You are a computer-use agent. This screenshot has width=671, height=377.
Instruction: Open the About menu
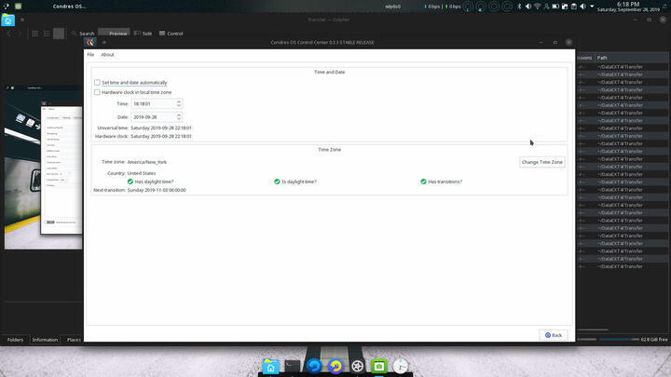point(107,55)
